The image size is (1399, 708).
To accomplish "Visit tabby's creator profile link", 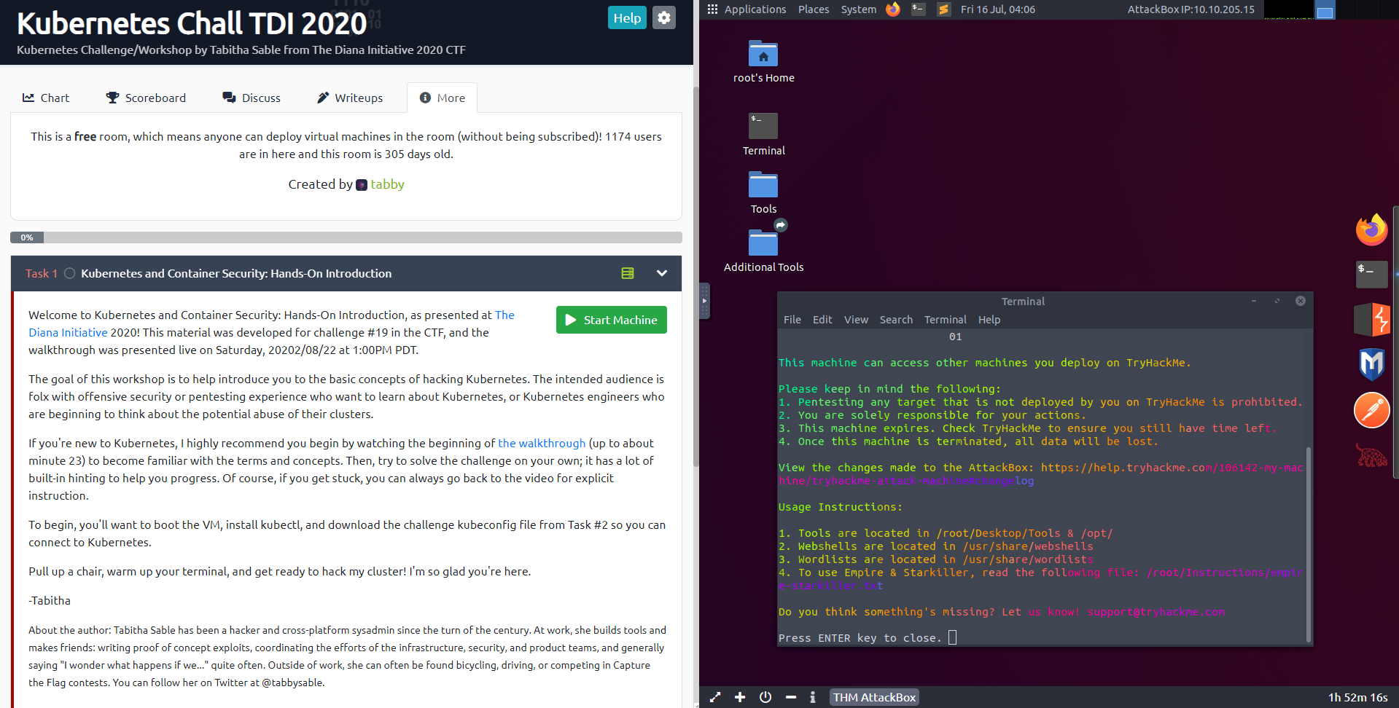I will (x=387, y=184).
